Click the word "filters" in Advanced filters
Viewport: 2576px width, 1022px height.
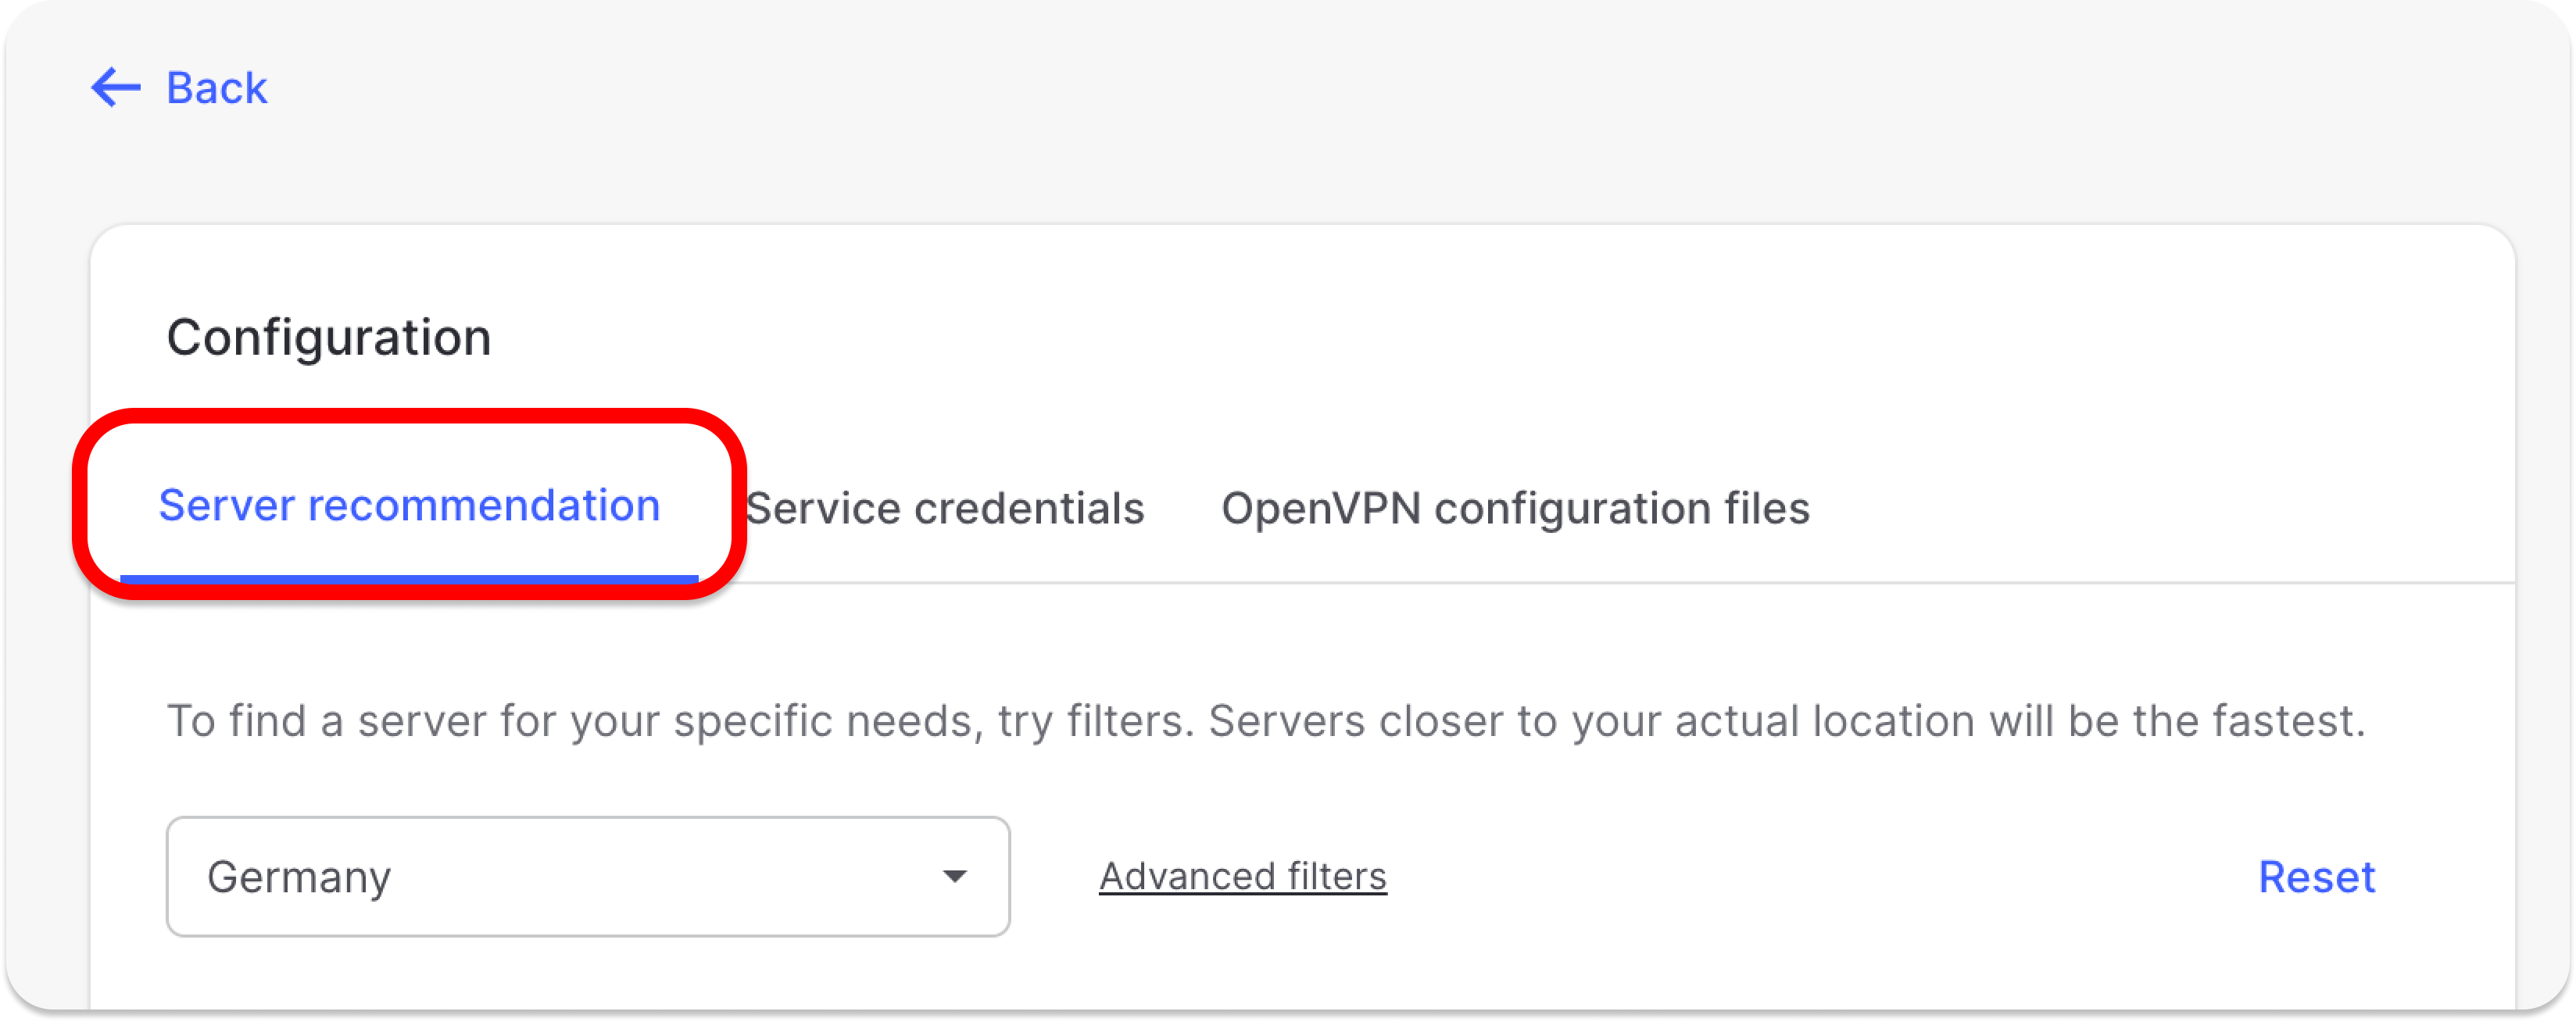point(1337,876)
